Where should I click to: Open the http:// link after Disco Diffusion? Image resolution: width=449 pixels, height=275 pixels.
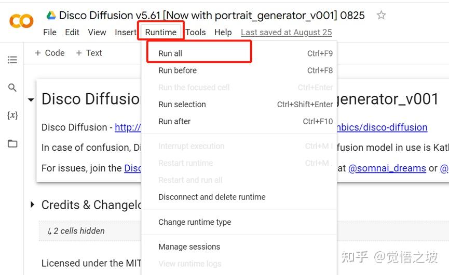point(128,127)
